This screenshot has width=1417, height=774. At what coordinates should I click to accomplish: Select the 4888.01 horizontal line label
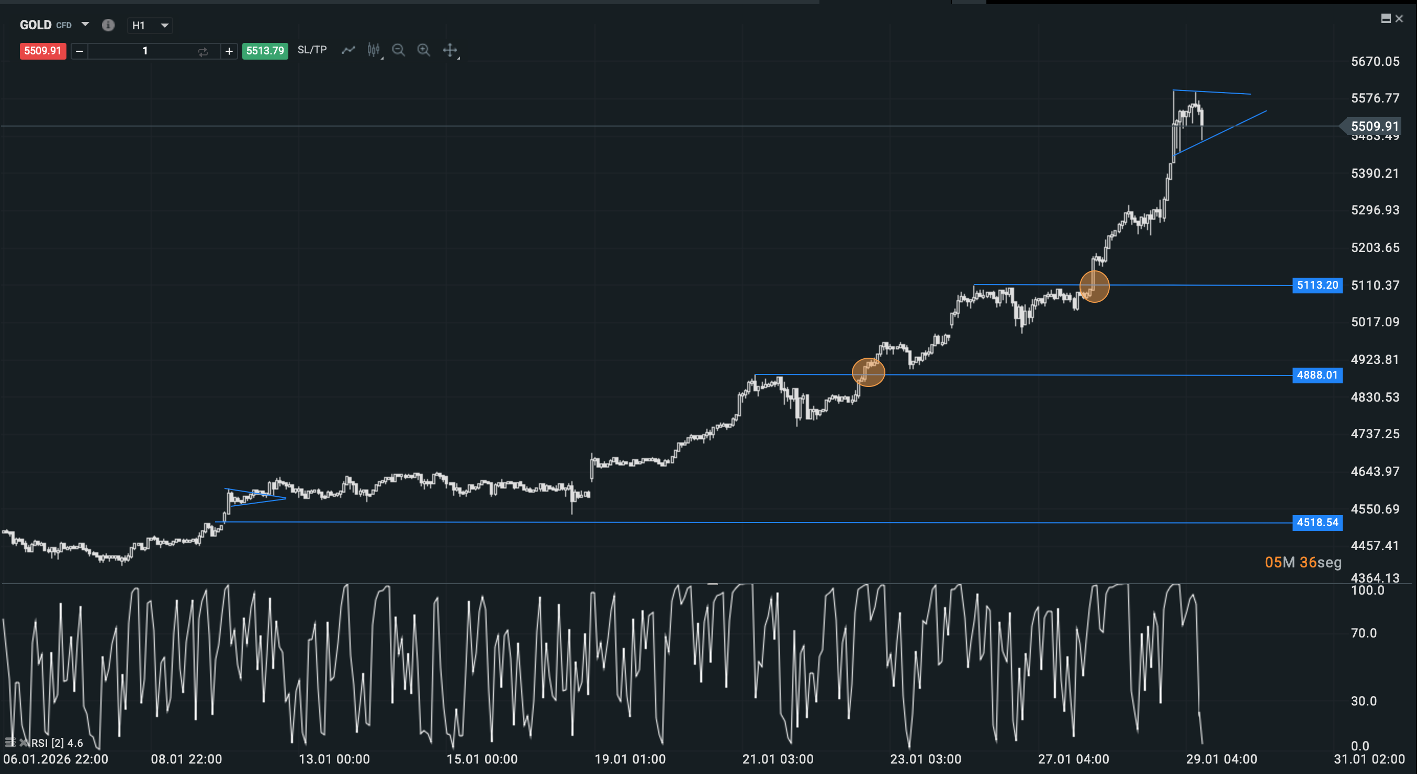pyautogui.click(x=1317, y=375)
